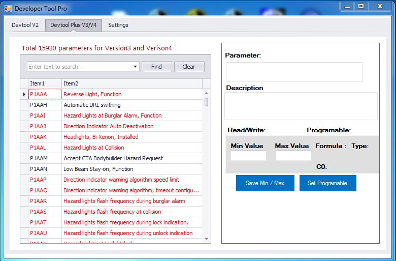
Task: Select Hazard lights flash frequency during unlock indication
Action: pos(132,233)
